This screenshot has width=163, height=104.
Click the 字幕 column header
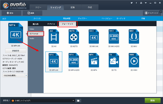pyautogui.click(x=143, y=19)
